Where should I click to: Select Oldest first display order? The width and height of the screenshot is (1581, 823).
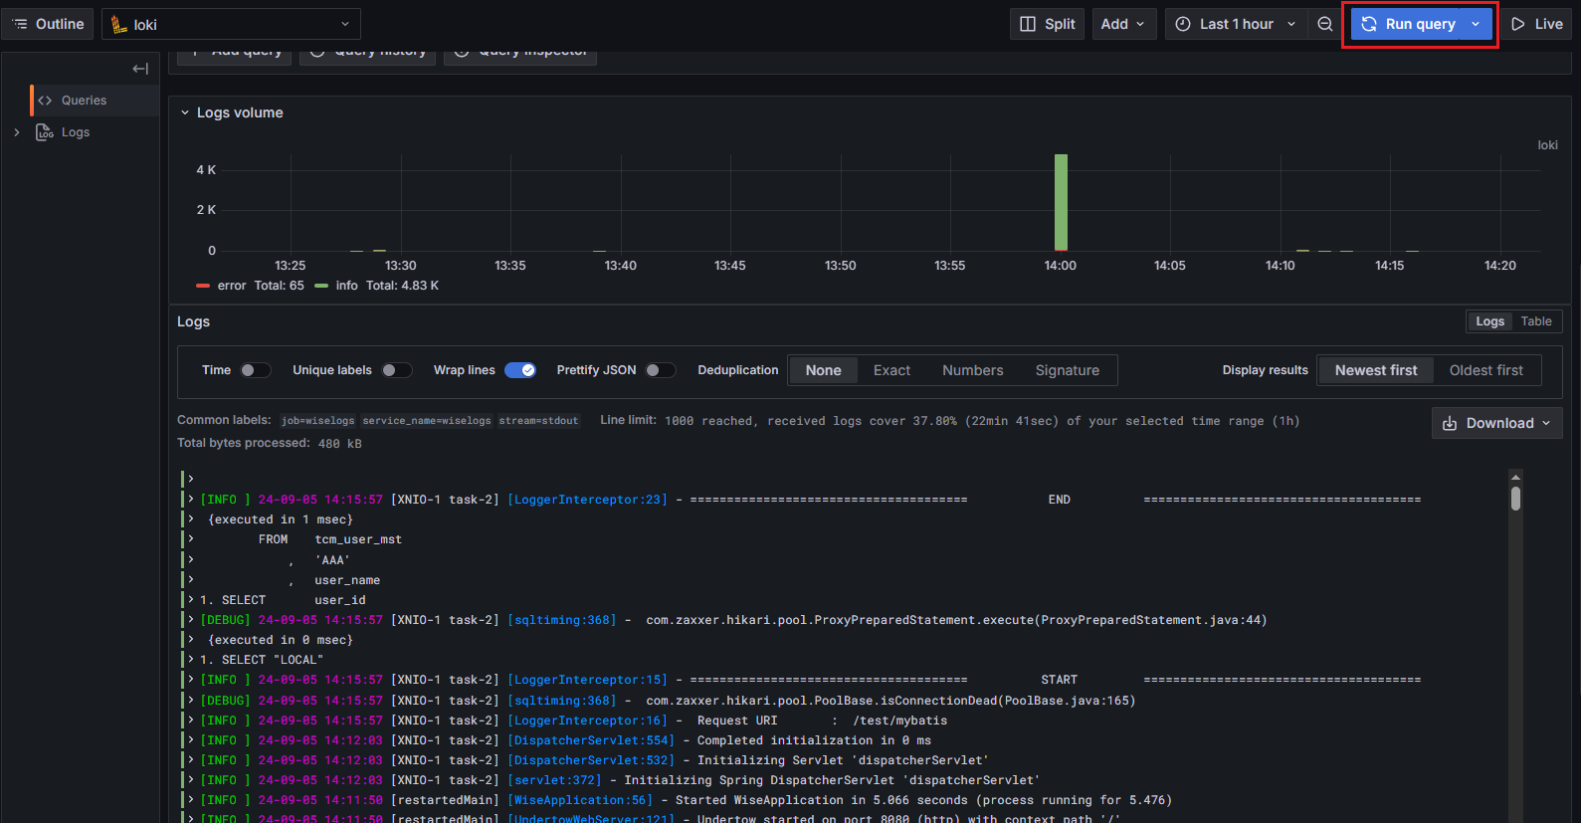1486,370
